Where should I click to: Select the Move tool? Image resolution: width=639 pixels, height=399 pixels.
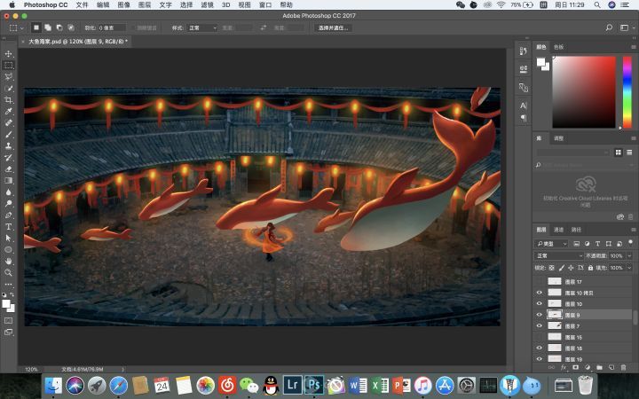(x=9, y=54)
